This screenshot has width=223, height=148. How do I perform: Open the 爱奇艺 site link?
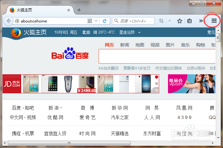click(x=87, y=117)
